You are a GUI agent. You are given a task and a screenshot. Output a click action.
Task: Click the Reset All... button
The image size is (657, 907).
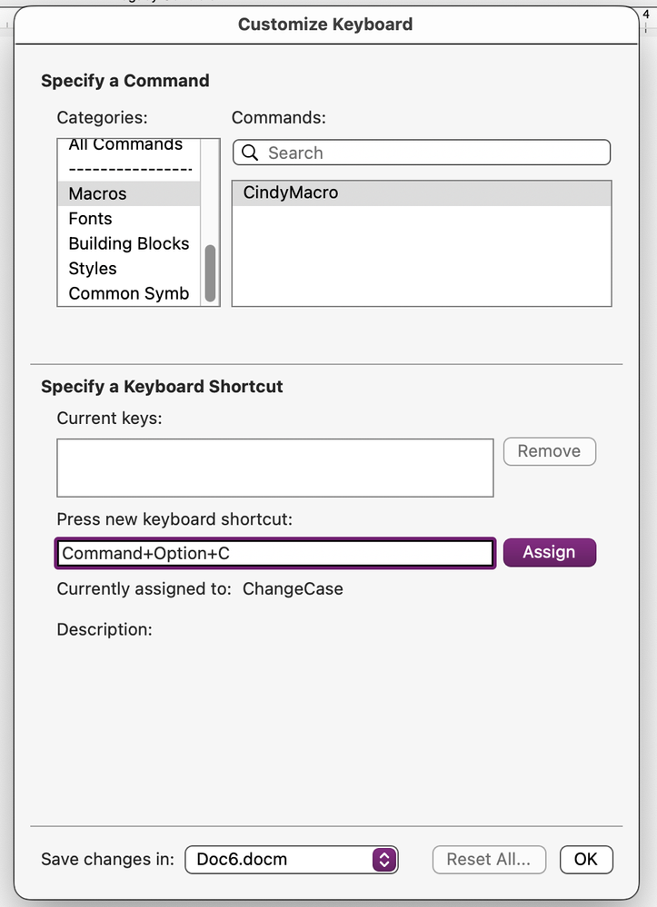click(489, 859)
